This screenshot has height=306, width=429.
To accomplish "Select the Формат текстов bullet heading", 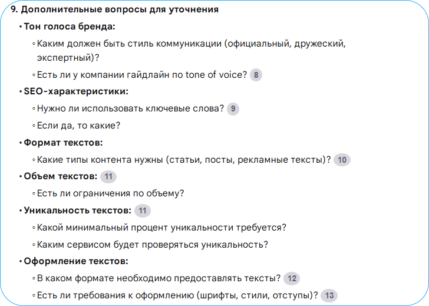I will click(x=63, y=143).
